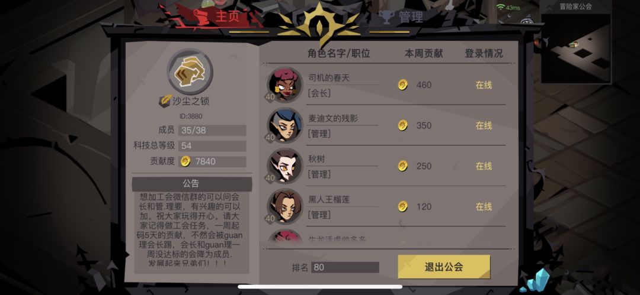
Task: Tap the 退出公会 button
Action: [x=444, y=267]
